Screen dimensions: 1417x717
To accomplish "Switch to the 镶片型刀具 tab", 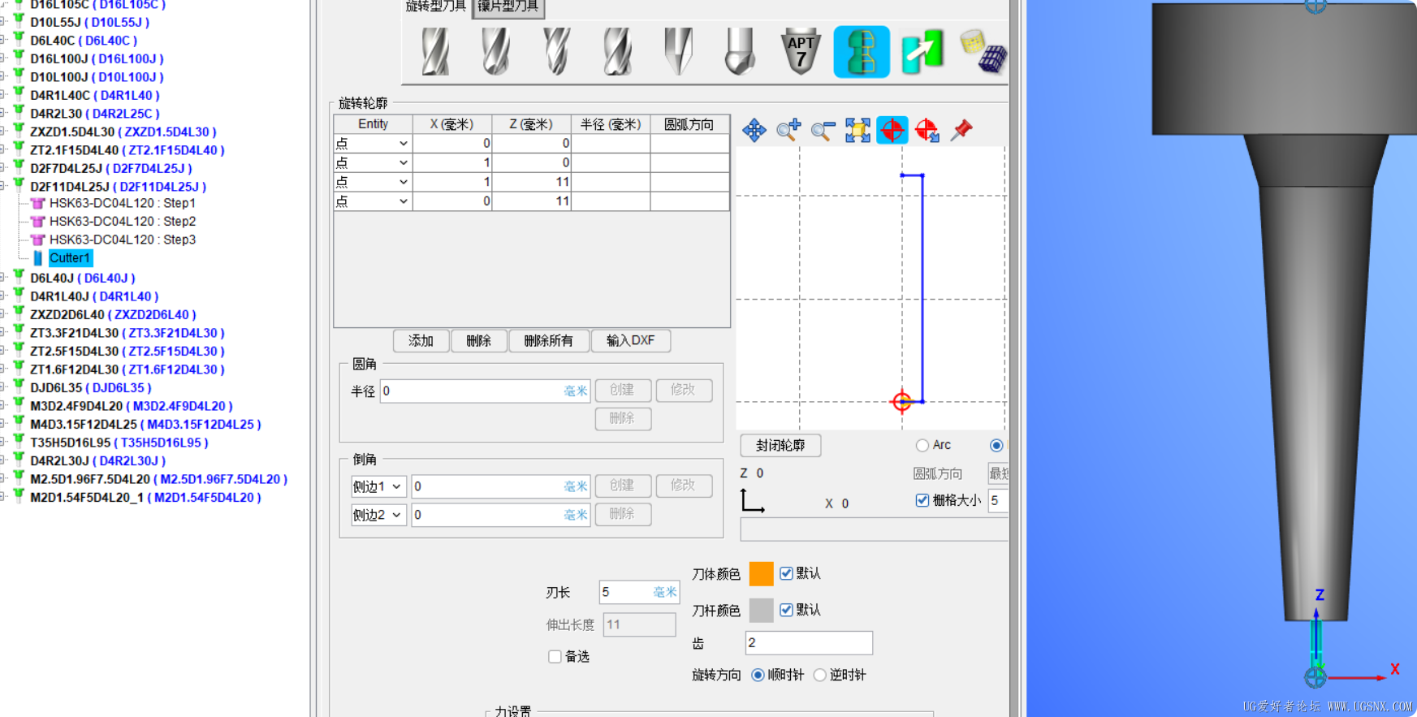I will [508, 6].
